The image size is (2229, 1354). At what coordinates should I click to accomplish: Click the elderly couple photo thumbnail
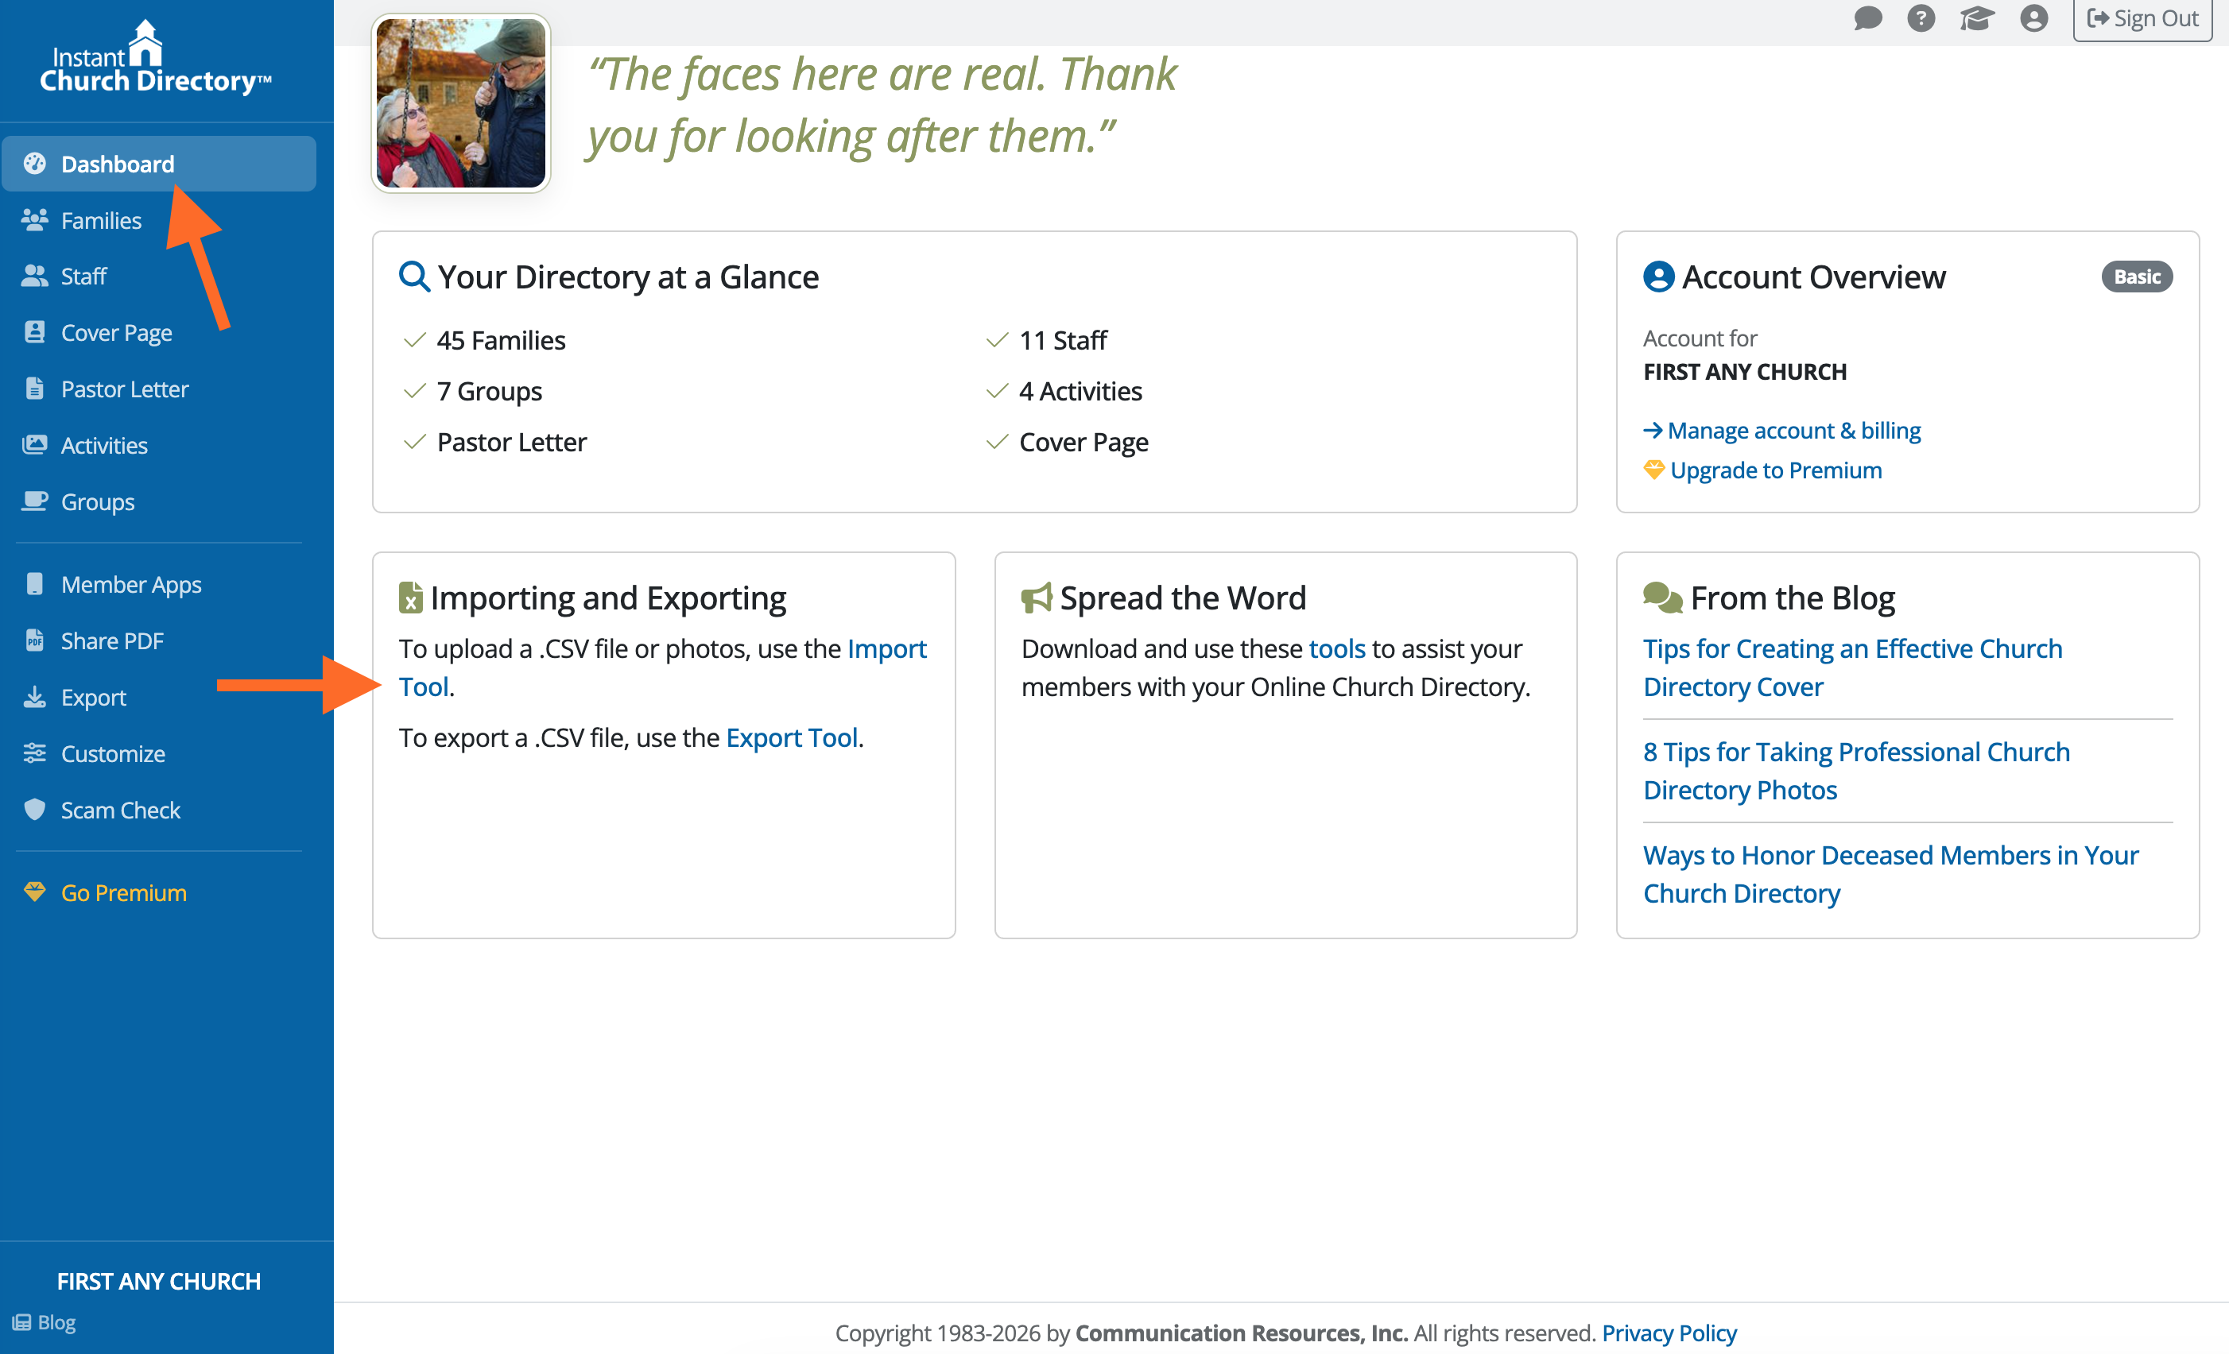(x=460, y=103)
